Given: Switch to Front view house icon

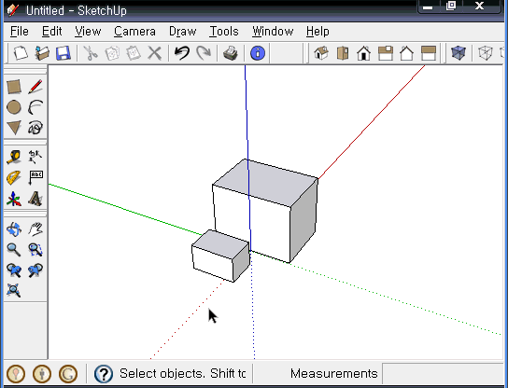Looking at the screenshot, I should 364,53.
